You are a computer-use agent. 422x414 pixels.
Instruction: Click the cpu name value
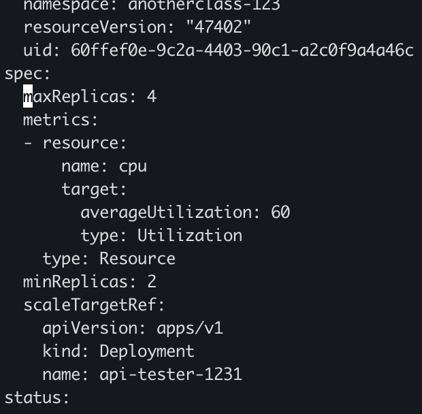[133, 166]
